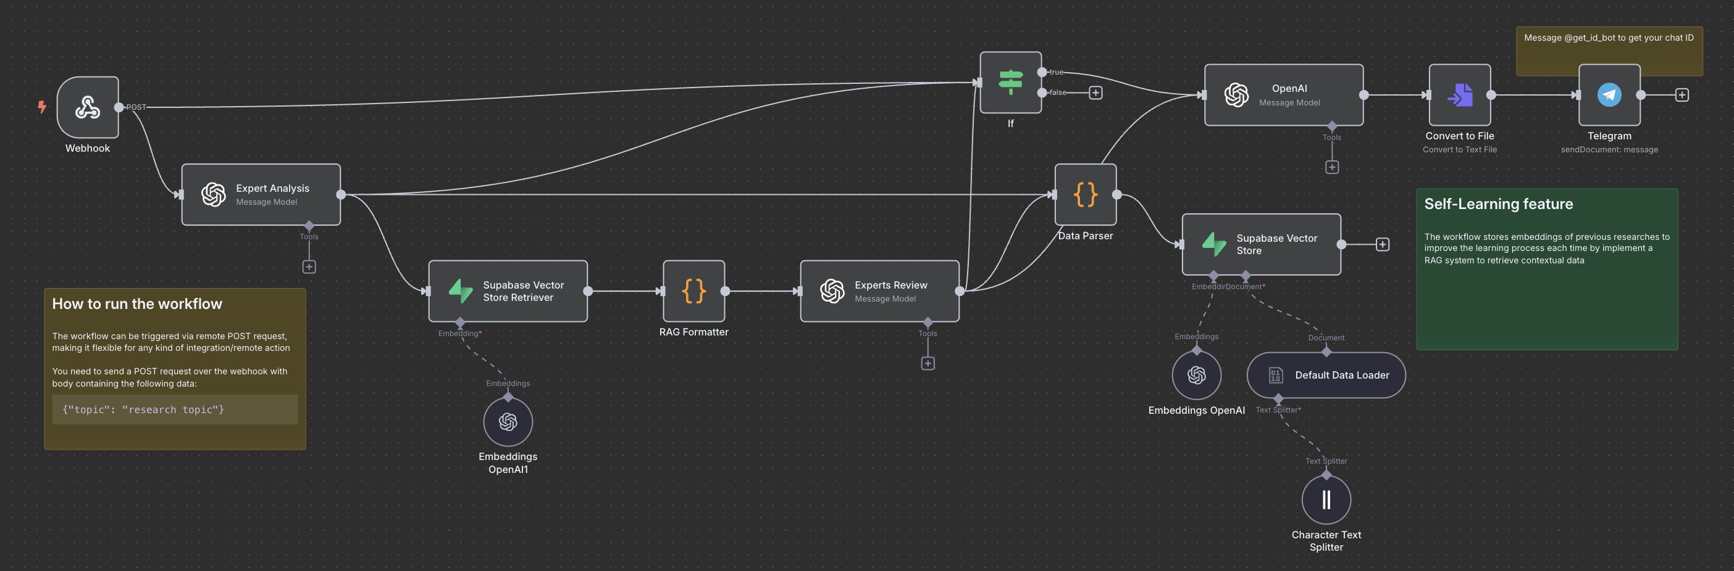Click the Supabase Vector Store Retriever output connector
The height and width of the screenshot is (571, 1734).
[x=588, y=291]
